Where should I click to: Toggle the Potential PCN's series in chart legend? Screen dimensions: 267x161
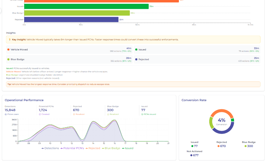(72, 148)
